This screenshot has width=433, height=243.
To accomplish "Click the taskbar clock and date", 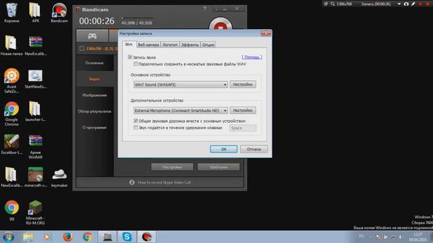I will (x=417, y=237).
